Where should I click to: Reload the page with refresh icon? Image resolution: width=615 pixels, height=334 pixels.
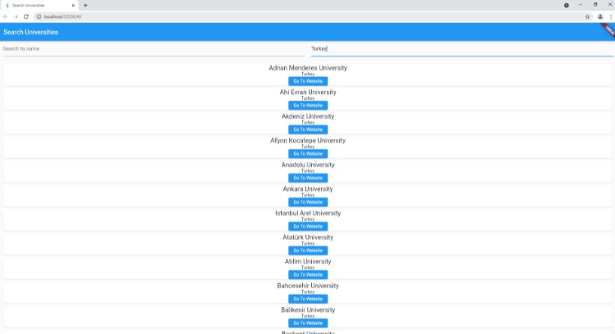click(26, 16)
